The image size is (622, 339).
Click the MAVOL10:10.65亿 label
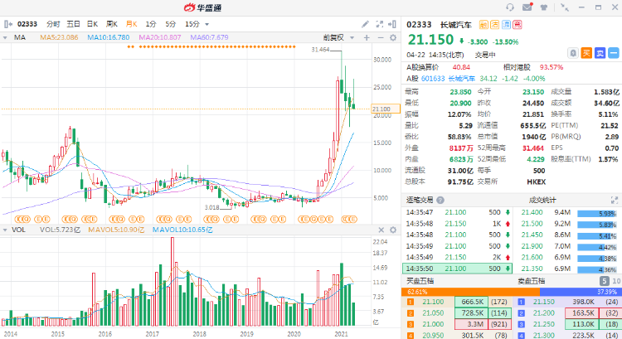(x=182, y=230)
